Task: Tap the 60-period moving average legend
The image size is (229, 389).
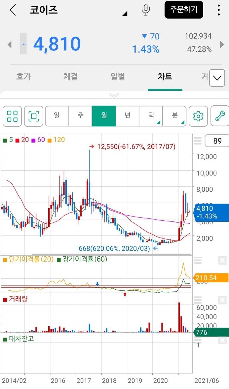Action: click(38, 140)
